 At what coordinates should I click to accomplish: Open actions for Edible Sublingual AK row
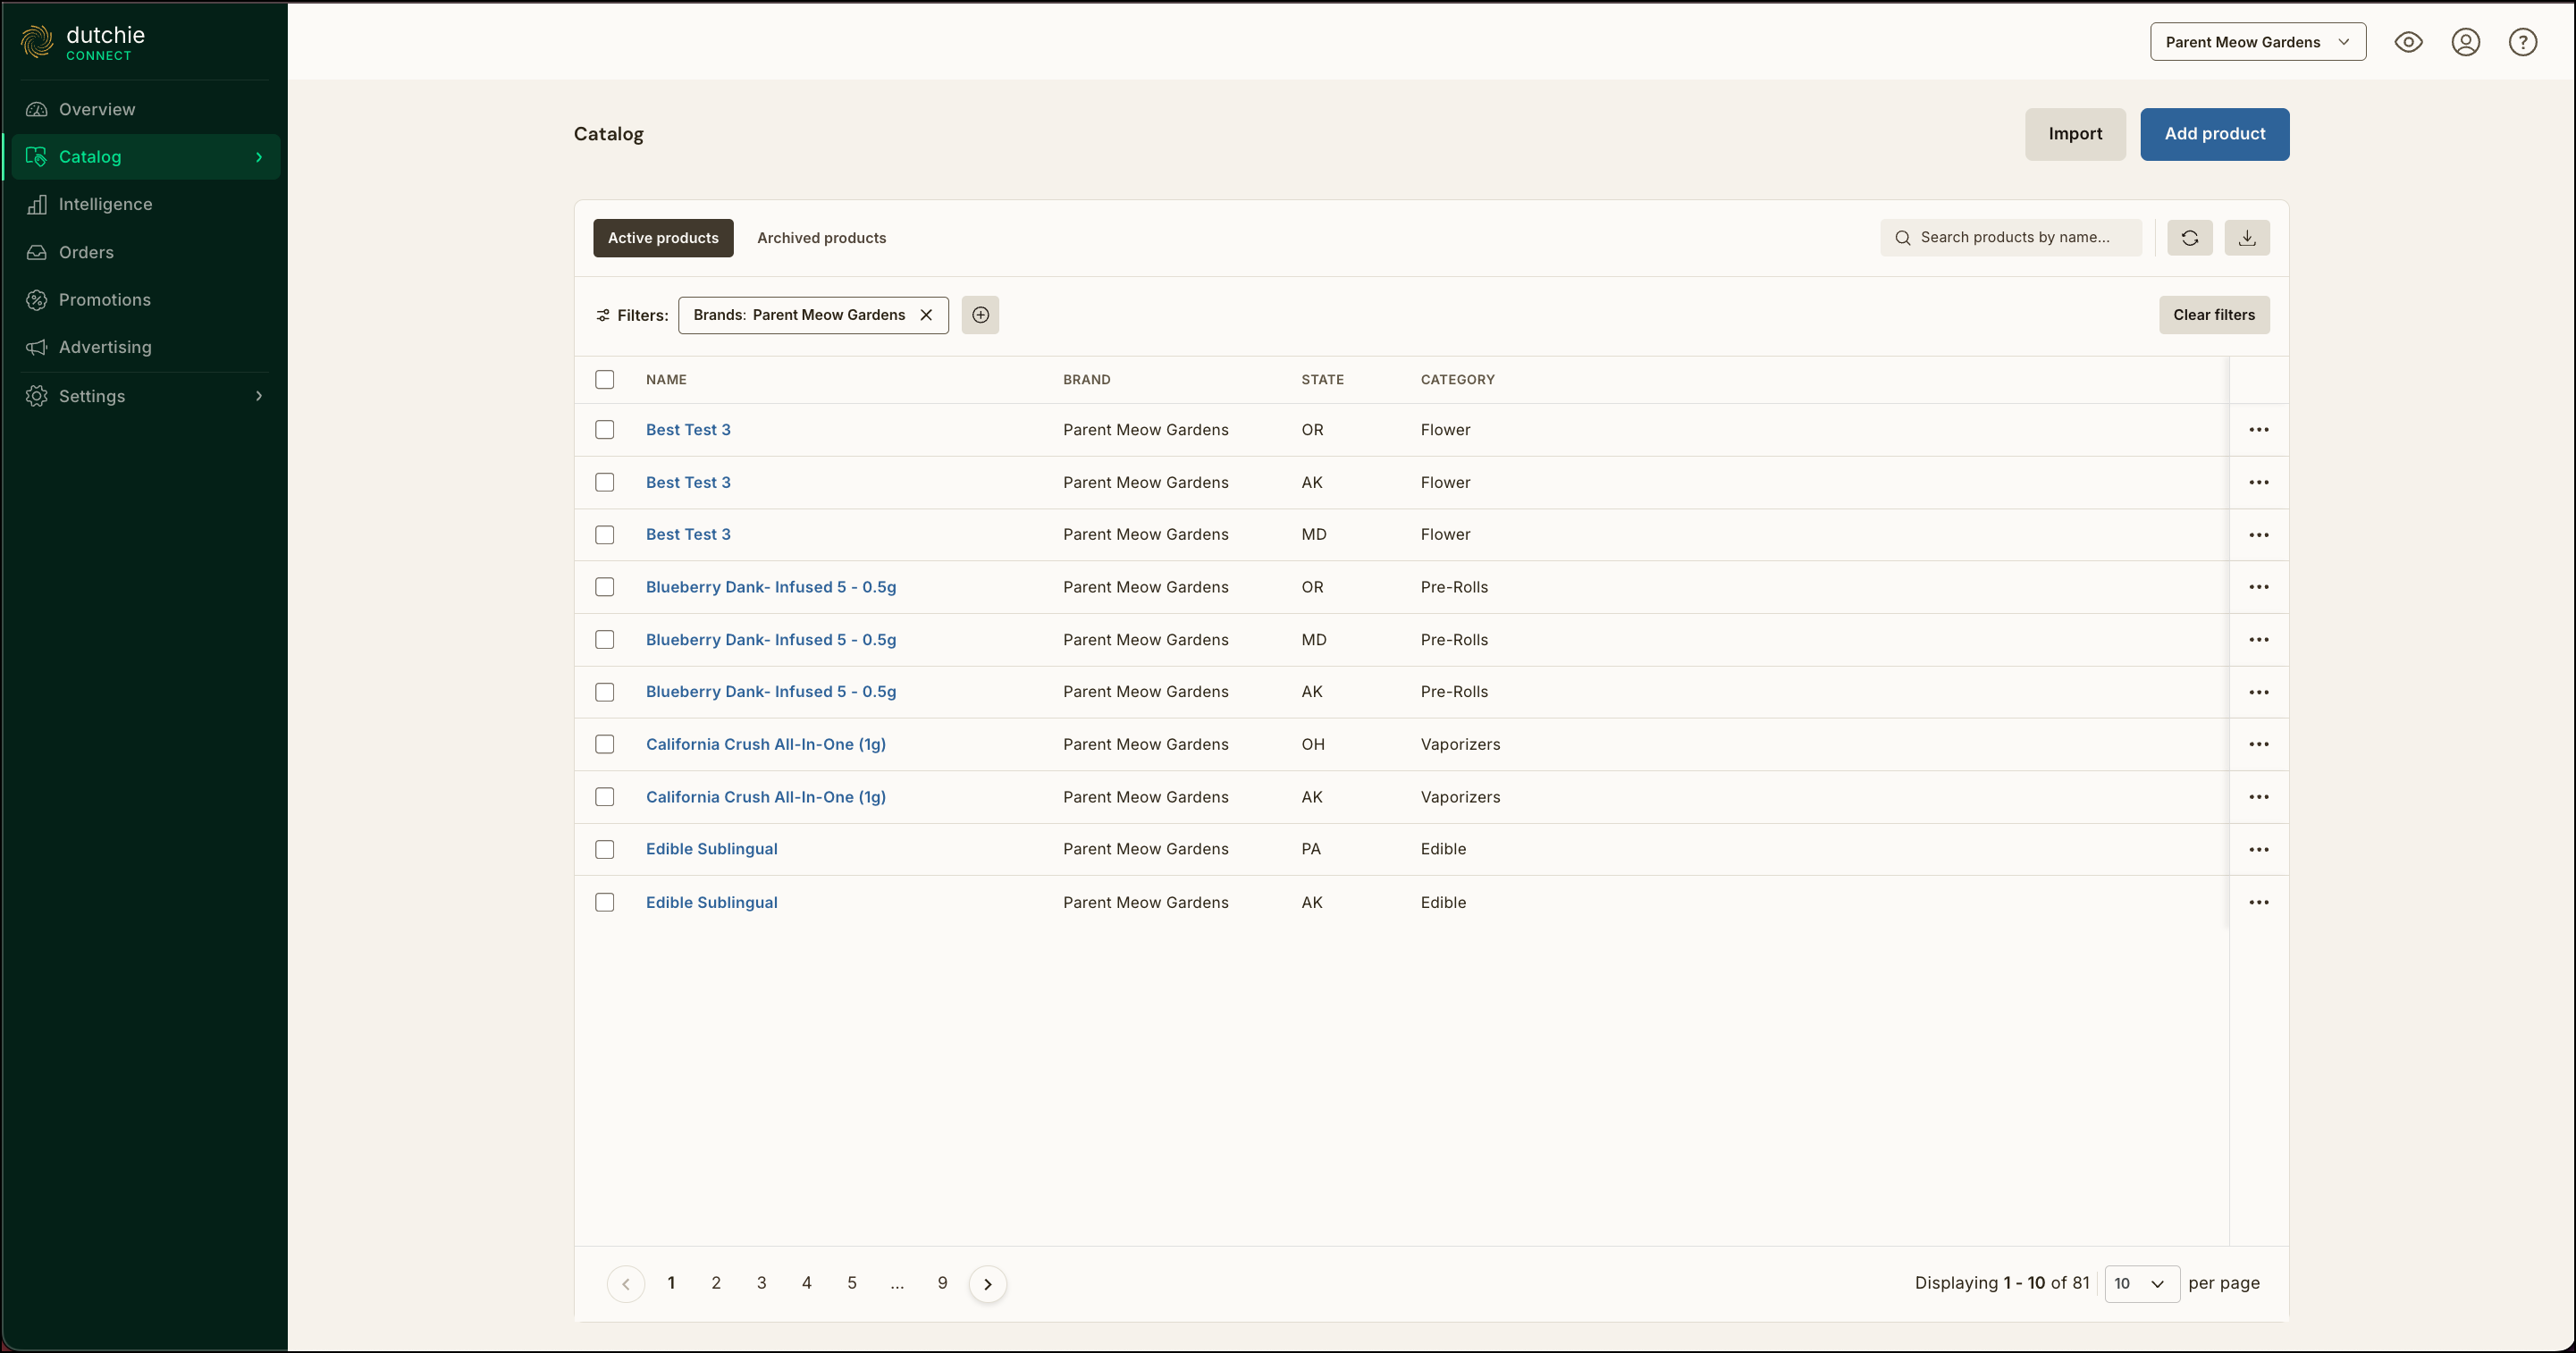pyautogui.click(x=2259, y=902)
